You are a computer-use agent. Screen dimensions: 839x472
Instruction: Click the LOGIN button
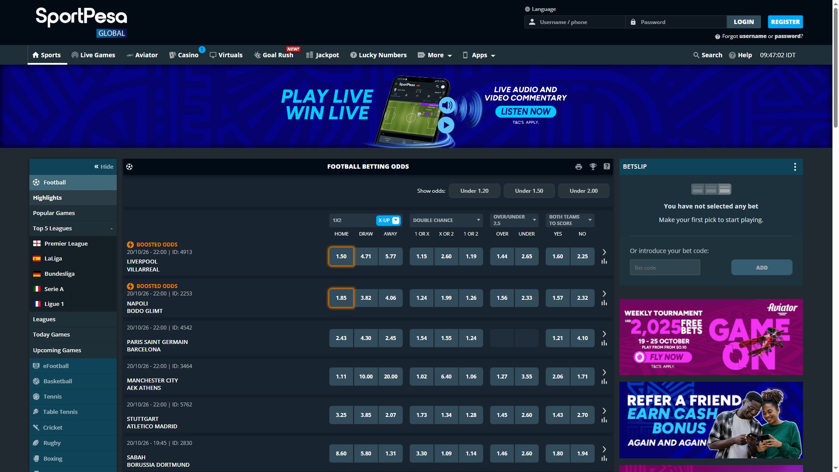(744, 22)
